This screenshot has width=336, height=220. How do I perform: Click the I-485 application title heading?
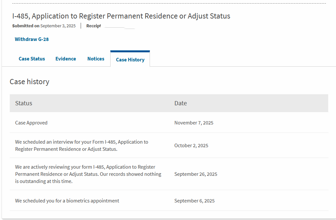pos(121,16)
